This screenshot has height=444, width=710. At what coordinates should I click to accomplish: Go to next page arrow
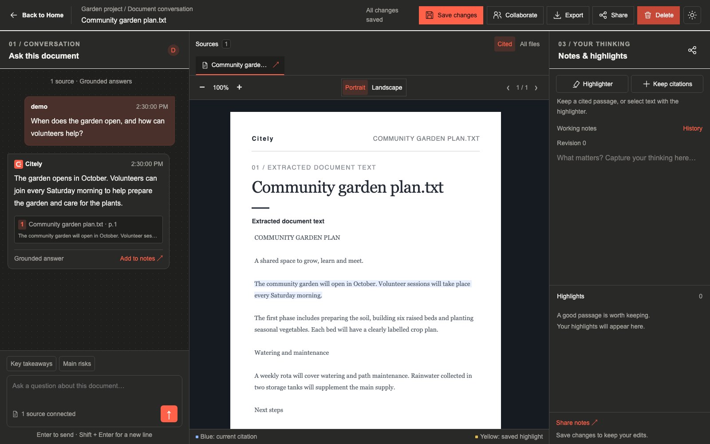point(536,88)
